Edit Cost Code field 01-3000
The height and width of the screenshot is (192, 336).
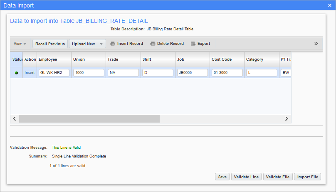click(227, 73)
